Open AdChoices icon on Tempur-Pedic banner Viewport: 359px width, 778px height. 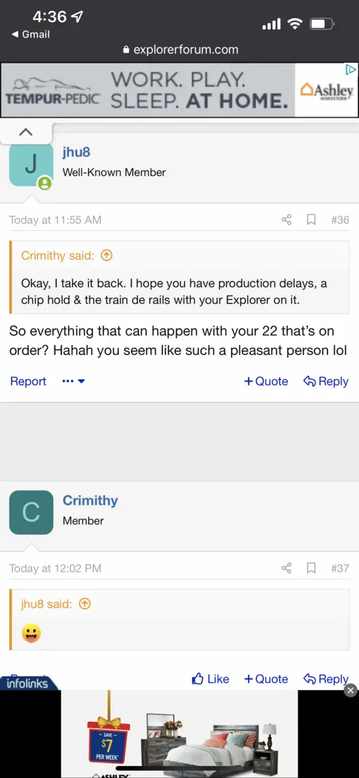pos(351,69)
